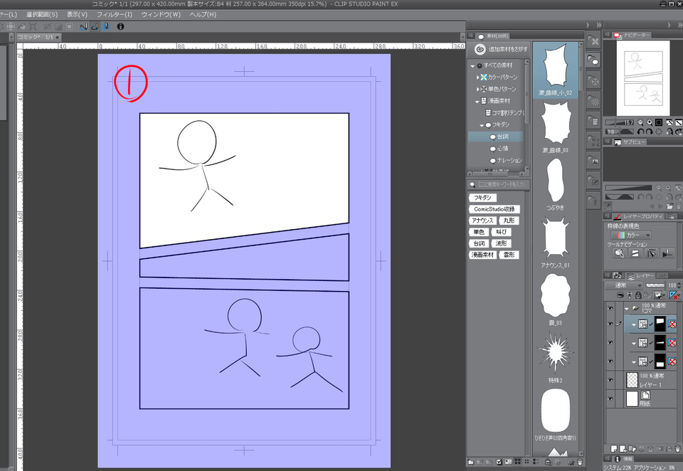
Task: Click the object tool navigation icon
Action: (620, 253)
